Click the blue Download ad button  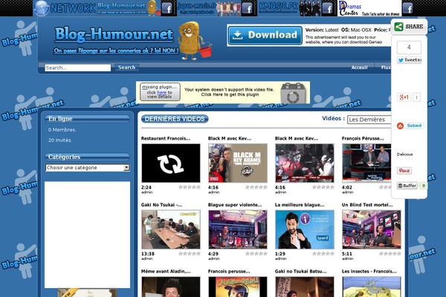265,35
